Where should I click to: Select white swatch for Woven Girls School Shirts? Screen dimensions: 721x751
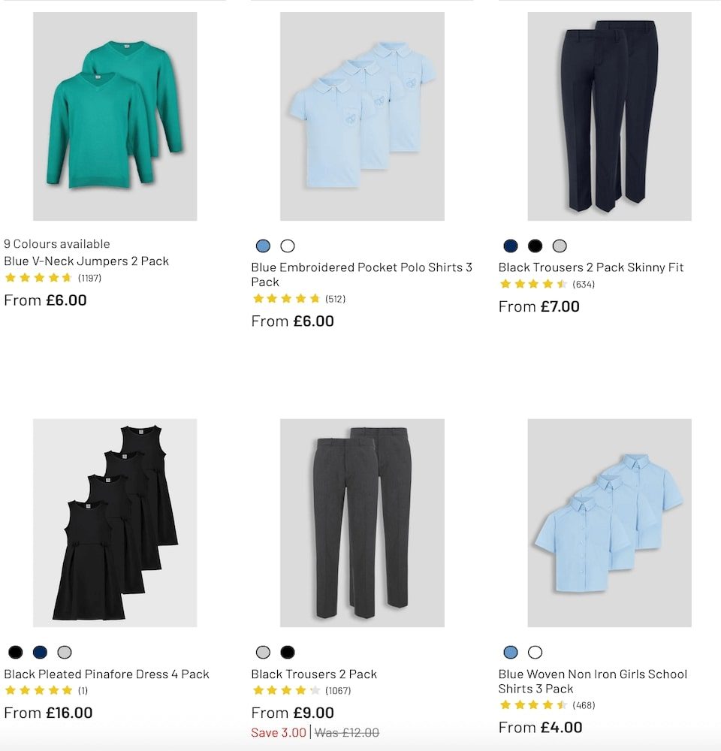tap(535, 653)
